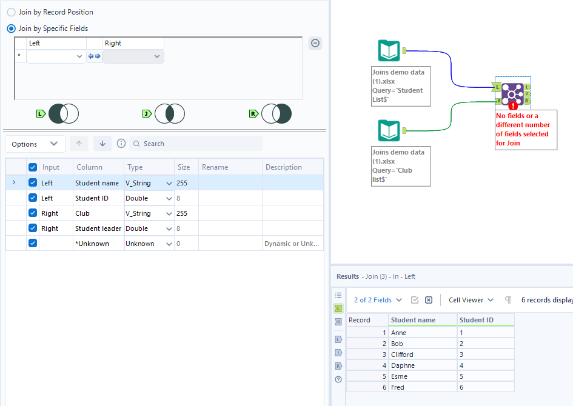Expand the Cell Viewer dropdown
The height and width of the screenshot is (406, 573).
click(x=471, y=300)
